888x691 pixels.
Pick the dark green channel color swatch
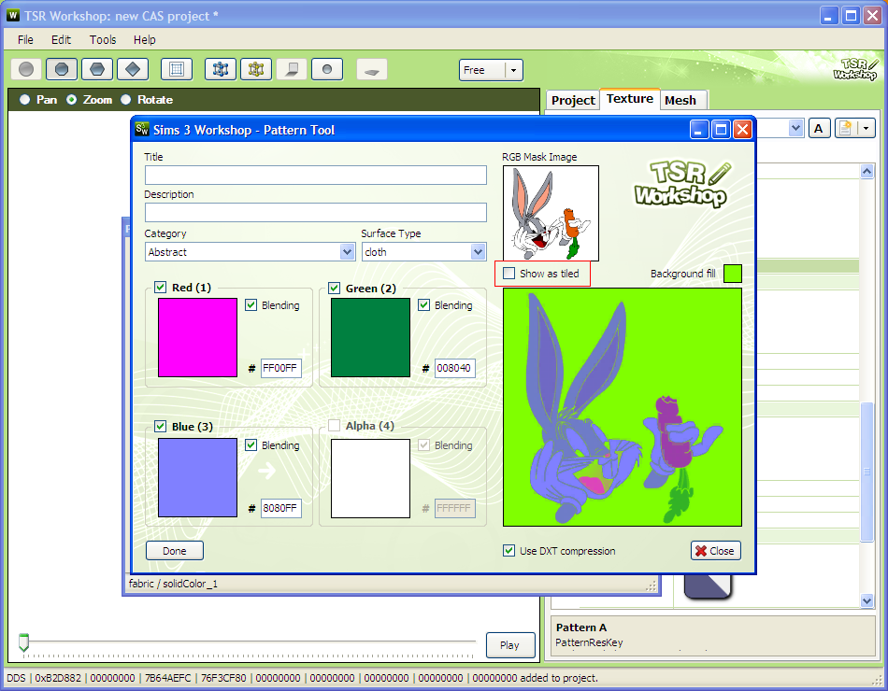(370, 337)
